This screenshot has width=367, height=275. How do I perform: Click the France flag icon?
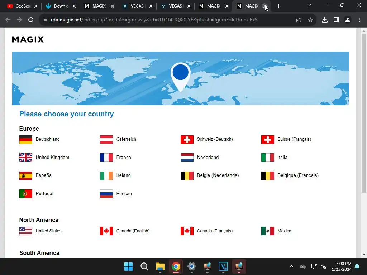[x=106, y=158]
